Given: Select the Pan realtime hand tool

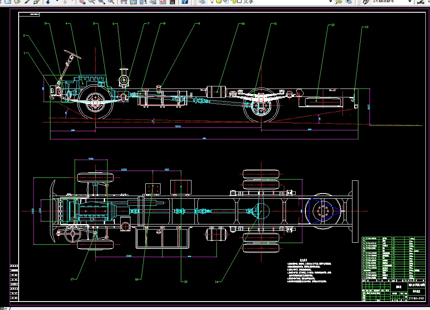Looking at the screenshot, I should tap(82, 2).
